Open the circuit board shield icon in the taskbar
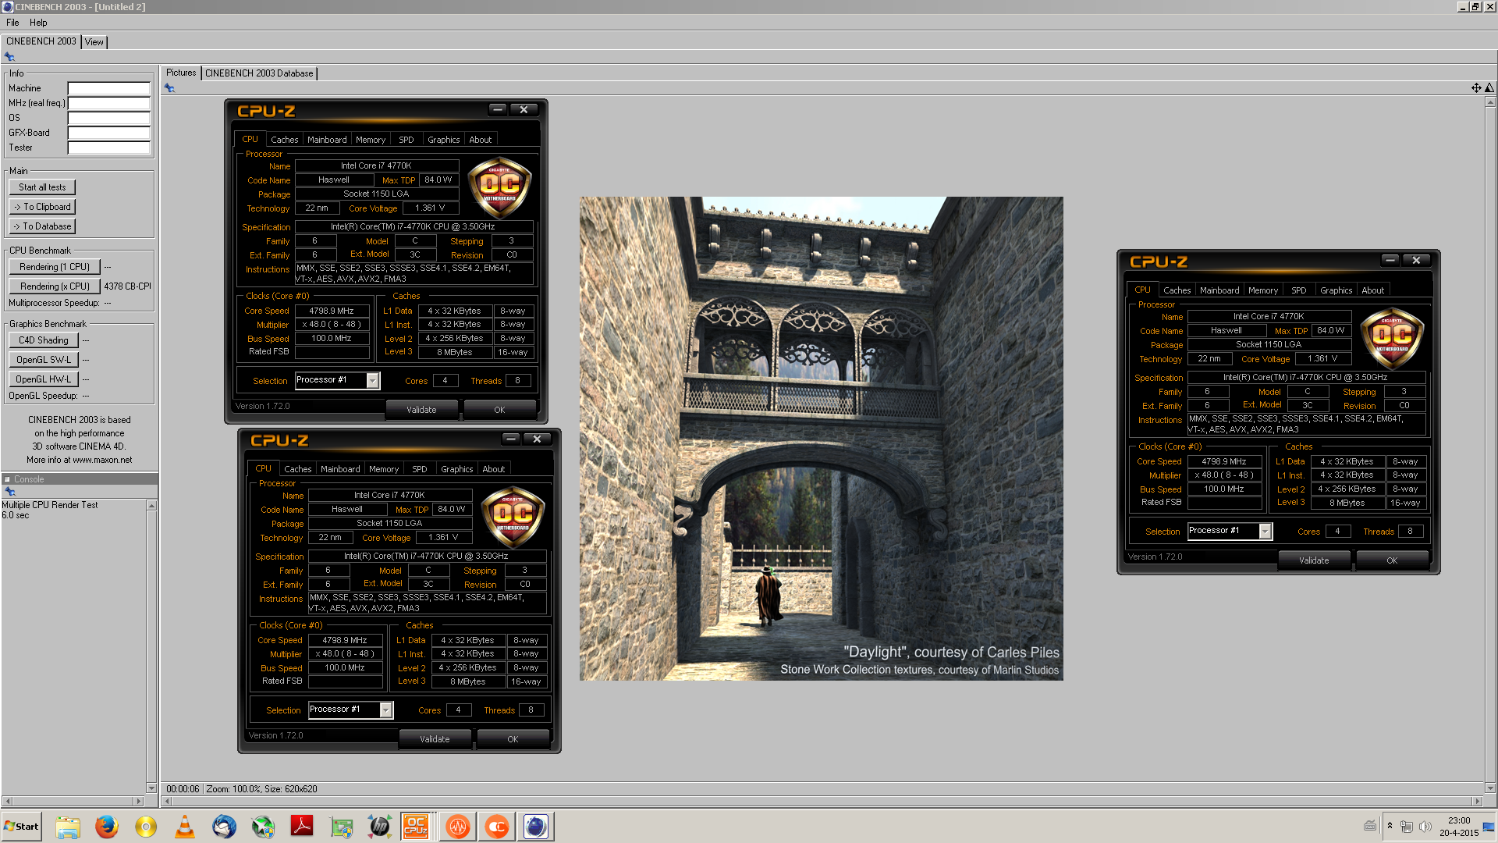 (x=341, y=827)
